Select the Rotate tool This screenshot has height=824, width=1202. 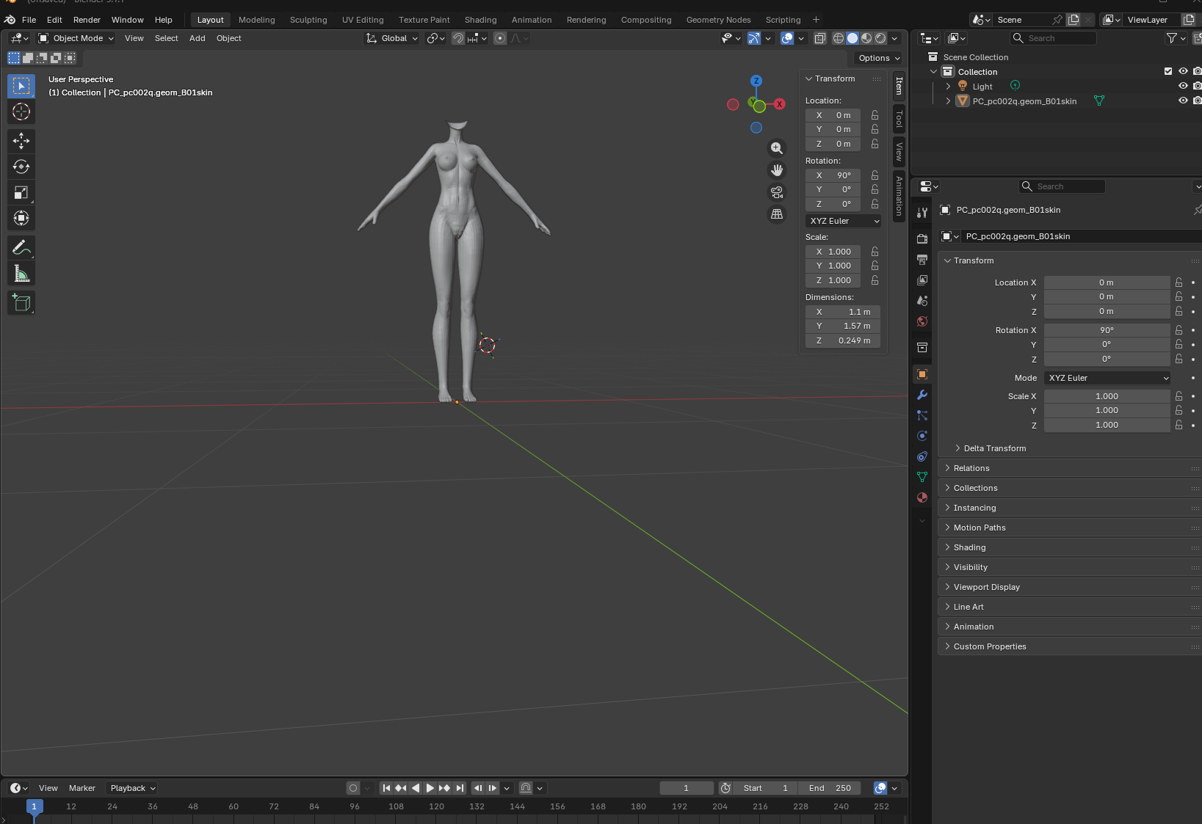pyautogui.click(x=21, y=167)
